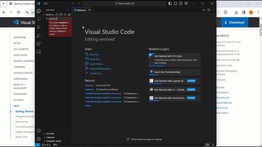This screenshot has height=147, width=262.
Task: Click the New Folder icon in Explorer header
Action: [61, 15]
